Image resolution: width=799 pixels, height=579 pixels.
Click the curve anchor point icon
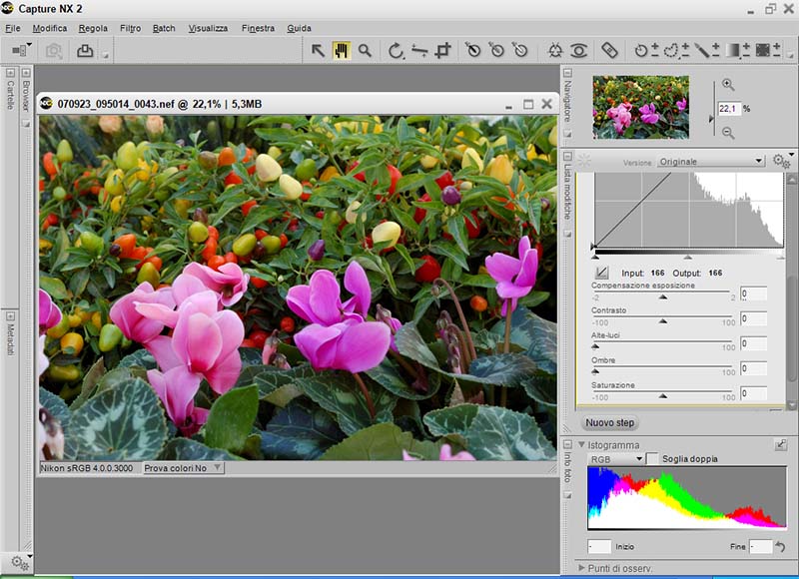[x=602, y=273]
